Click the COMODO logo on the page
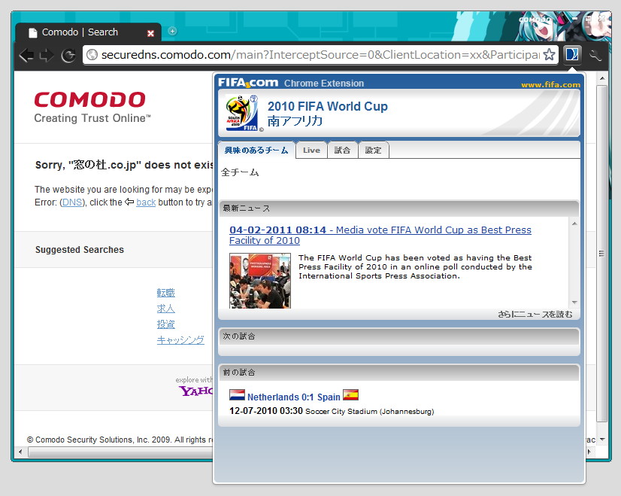This screenshot has height=496, width=621. pyautogui.click(x=90, y=99)
